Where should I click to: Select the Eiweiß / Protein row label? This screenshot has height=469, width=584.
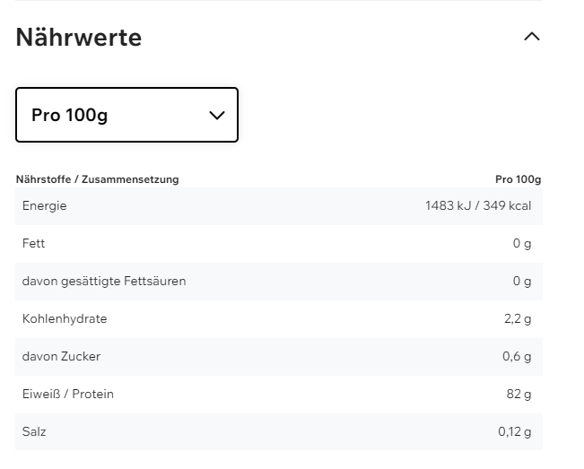pyautogui.click(x=68, y=395)
